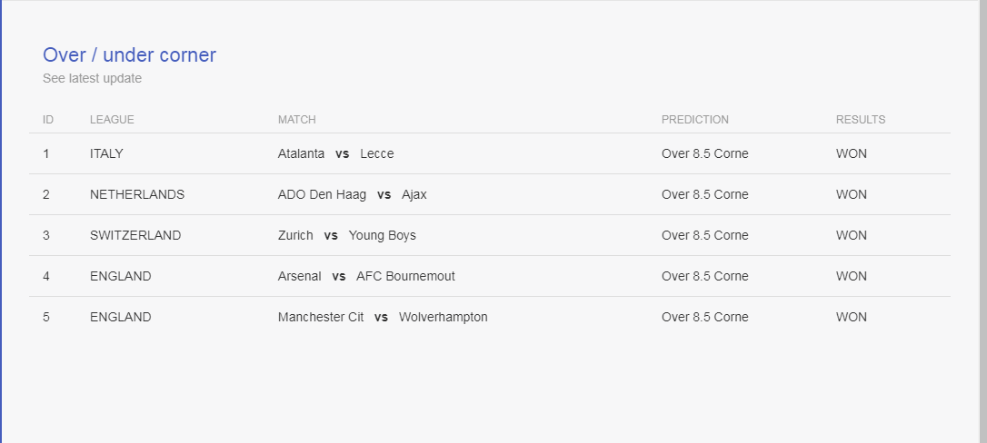Click the WON result for Wolverhampton match
Viewport: 987px width, 443px height.
click(851, 317)
